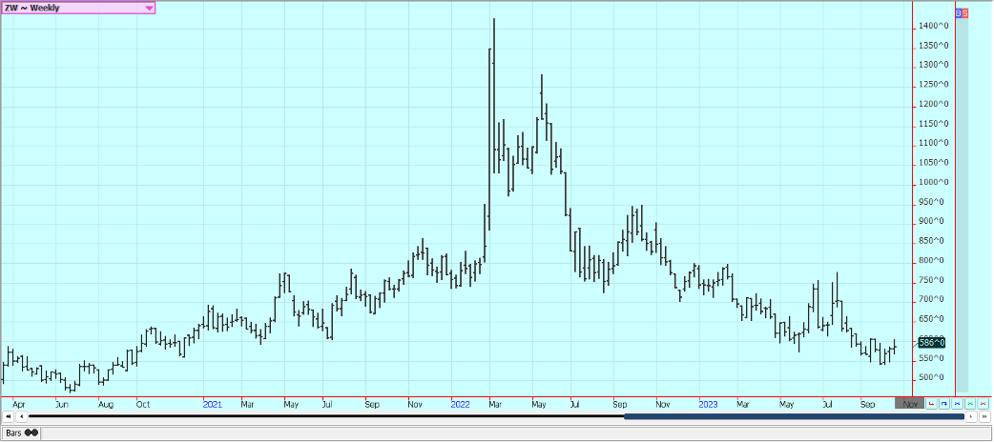The width and height of the screenshot is (994, 442).
Task: Click the vertical bar below the B S buttons
Action: [x=962, y=205]
